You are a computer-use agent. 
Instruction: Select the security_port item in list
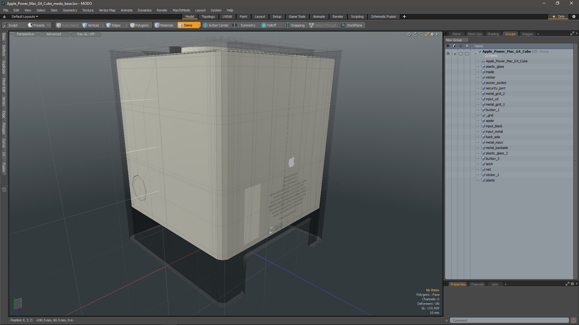[495, 88]
